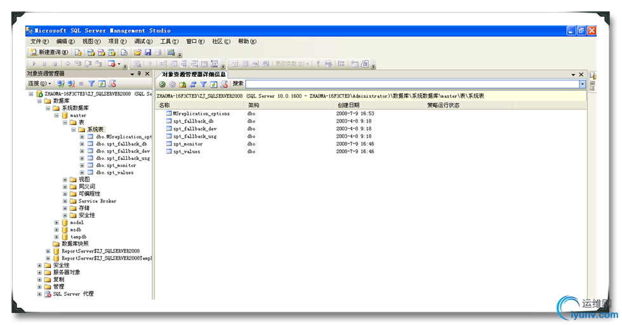Select the msdb database in tree
The width and height of the screenshot is (622, 325).
[76, 230]
